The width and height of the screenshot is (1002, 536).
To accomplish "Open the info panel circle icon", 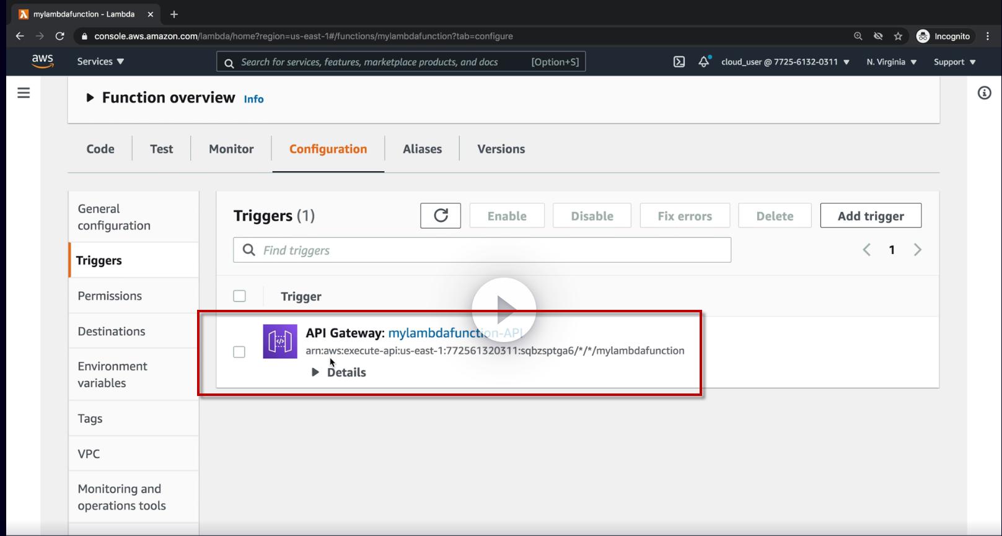I will coord(984,93).
